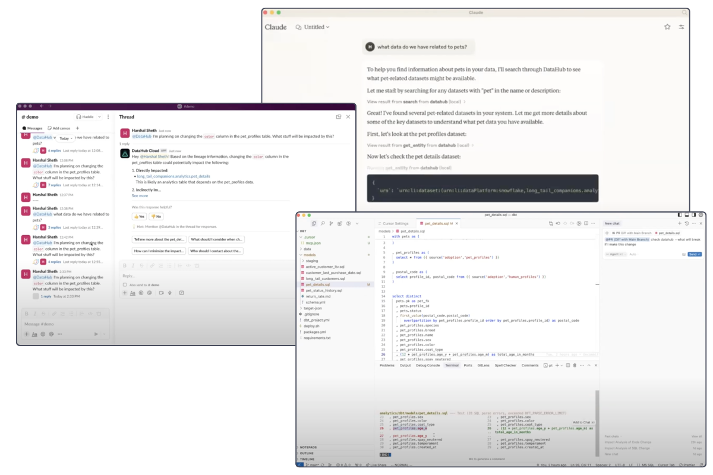Click Live Share in Cursor status bar
The image size is (713, 475).
point(376,465)
